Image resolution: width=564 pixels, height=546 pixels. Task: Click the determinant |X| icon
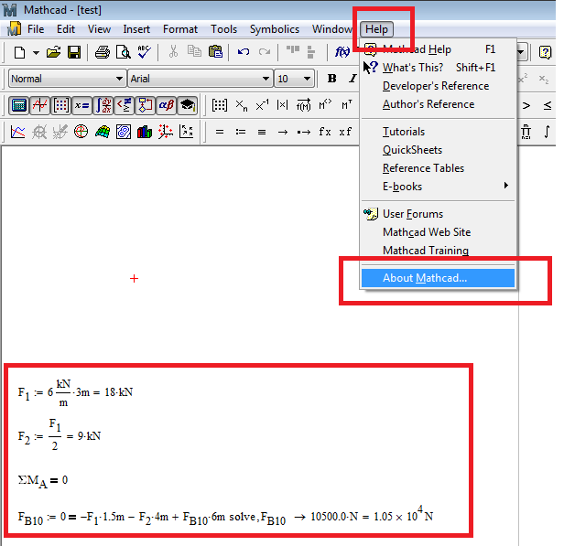point(282,105)
